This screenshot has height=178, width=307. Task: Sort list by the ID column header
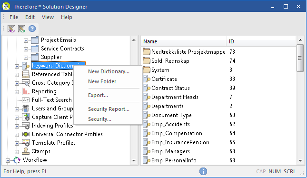click(x=261, y=41)
